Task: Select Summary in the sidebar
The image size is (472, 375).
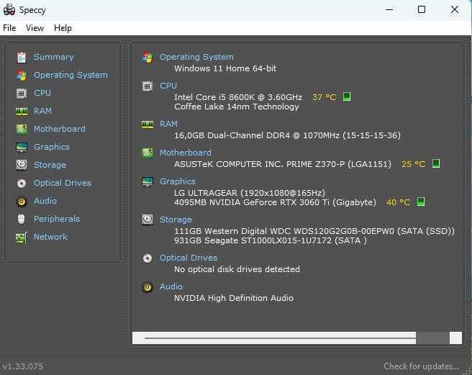Action: (53, 57)
